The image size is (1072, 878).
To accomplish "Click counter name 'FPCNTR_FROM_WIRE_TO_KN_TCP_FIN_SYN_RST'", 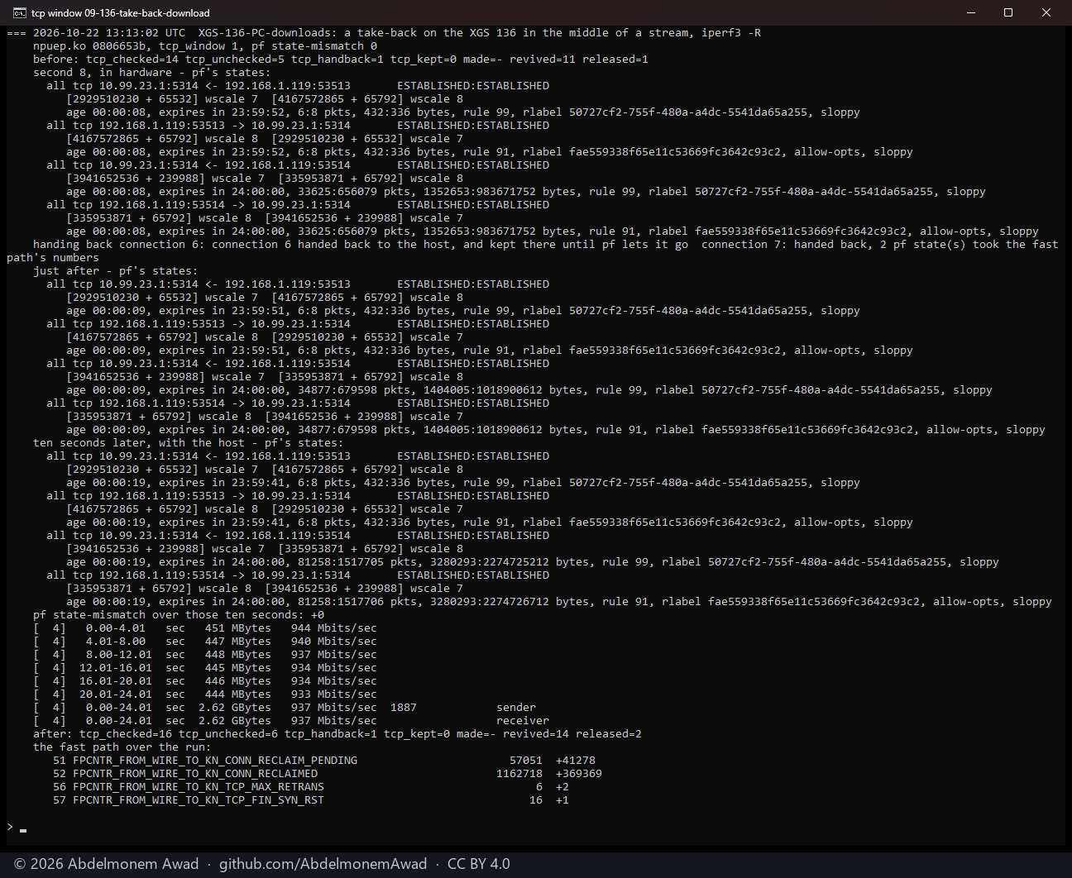I will click(x=199, y=800).
